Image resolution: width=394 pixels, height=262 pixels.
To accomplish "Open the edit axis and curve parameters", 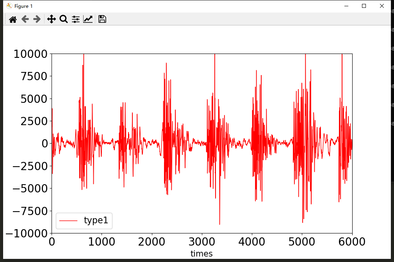I will point(88,19).
